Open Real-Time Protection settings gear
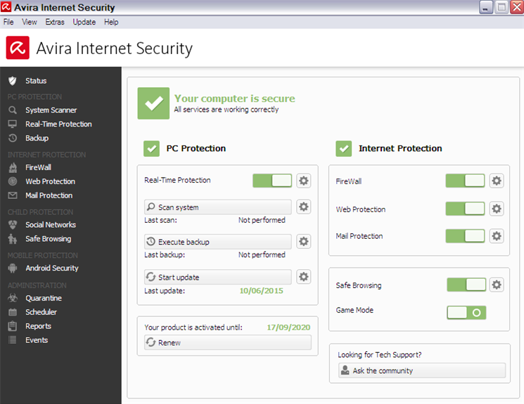The height and width of the screenshot is (404, 524). coord(303,181)
